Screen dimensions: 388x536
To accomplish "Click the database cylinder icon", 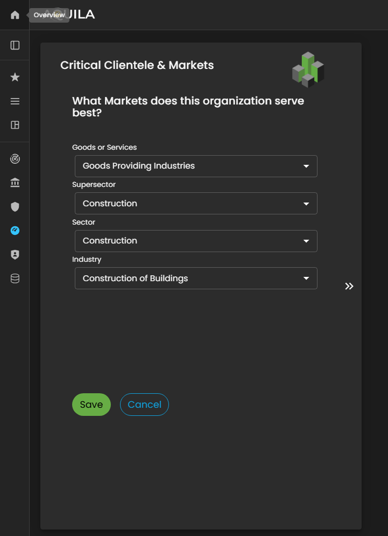I will (x=15, y=279).
